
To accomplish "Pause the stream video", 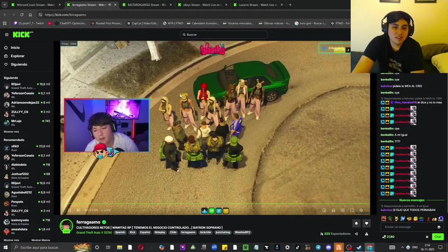I will 69,210.
